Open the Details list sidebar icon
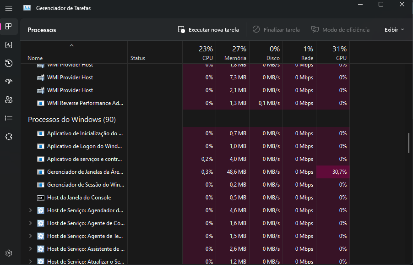The width and height of the screenshot is (413, 265). coord(9,118)
